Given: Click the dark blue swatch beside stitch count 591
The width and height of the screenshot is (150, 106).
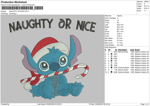Looking at the screenshot, I should pos(111,61).
